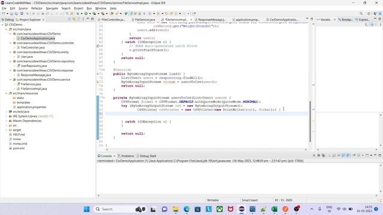This screenshot has width=383, height=215.
Task: Click the Eclipse icon in the taskbar
Action: click(242, 209)
